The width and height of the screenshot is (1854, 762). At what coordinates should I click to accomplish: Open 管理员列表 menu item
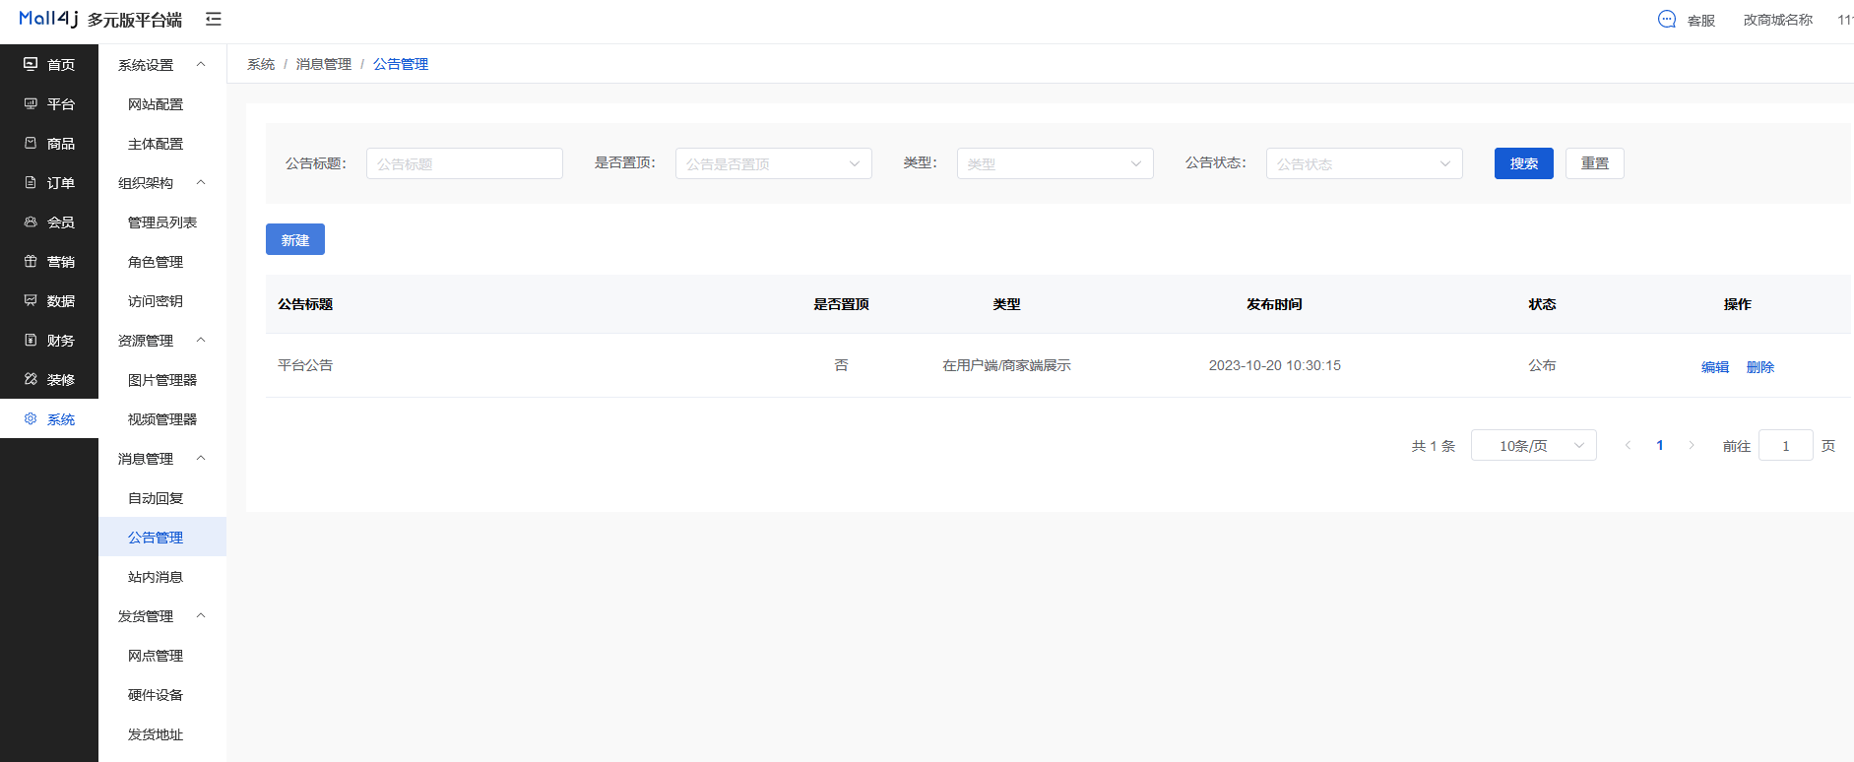162,222
